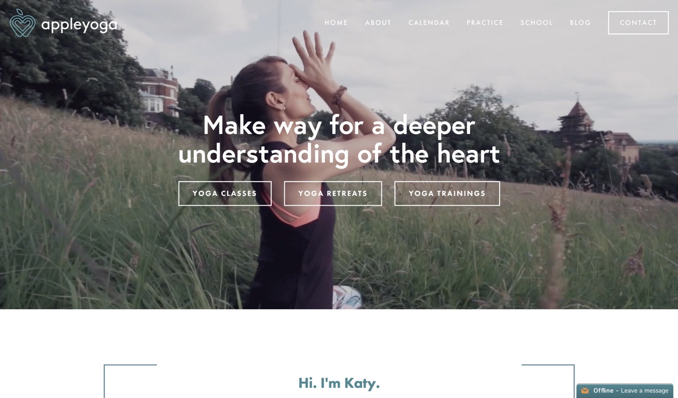Click the Leave a message text
678x398 pixels.
click(645, 391)
